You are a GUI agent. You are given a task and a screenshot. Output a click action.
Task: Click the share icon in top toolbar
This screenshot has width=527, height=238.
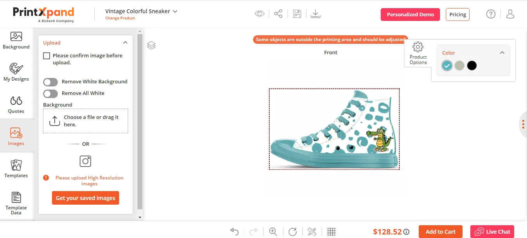pos(278,14)
